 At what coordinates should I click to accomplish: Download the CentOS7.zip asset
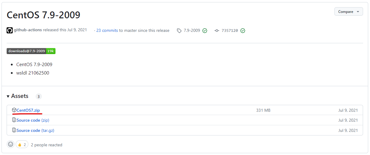coord(28,110)
